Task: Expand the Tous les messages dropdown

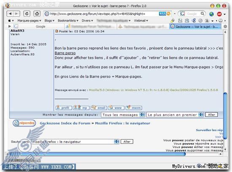Action: [123, 115]
